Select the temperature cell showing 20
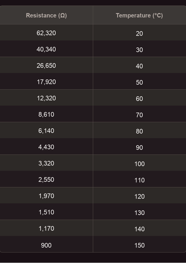Screen dimensions: 186x263 click(139, 33)
